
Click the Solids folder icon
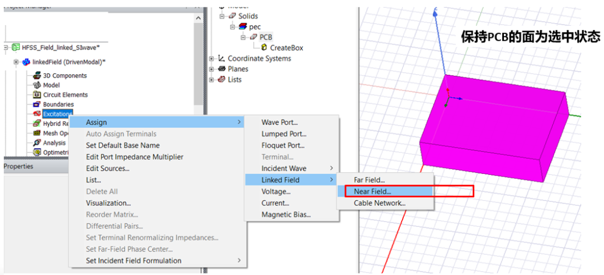click(233, 16)
